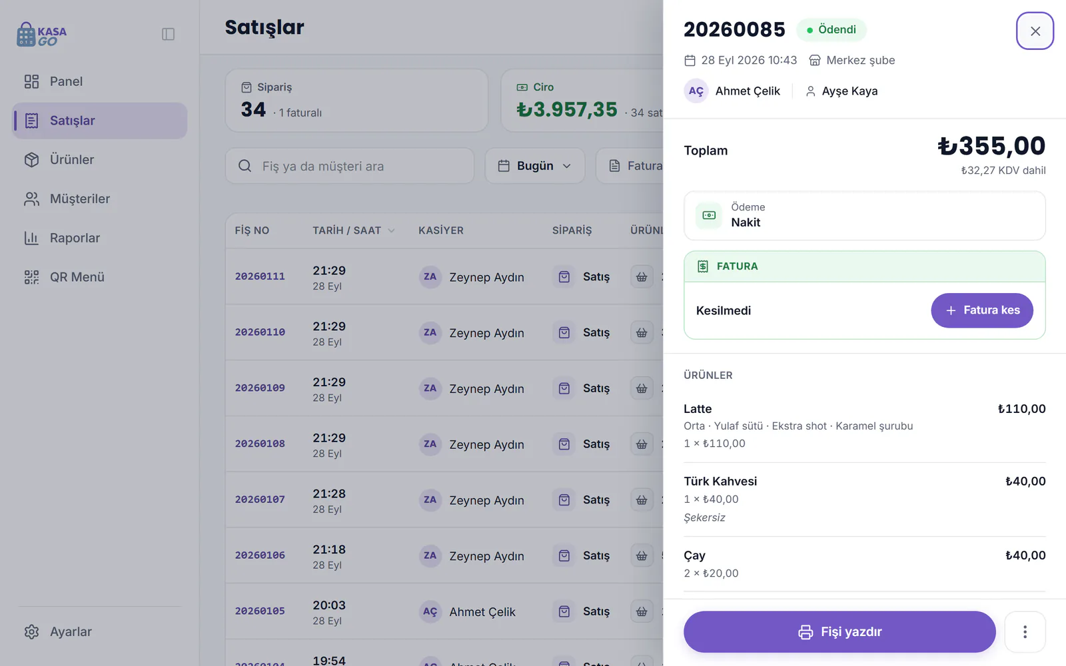Click the cash payment icon beside Nakit
The height and width of the screenshot is (666, 1066).
coord(709,215)
